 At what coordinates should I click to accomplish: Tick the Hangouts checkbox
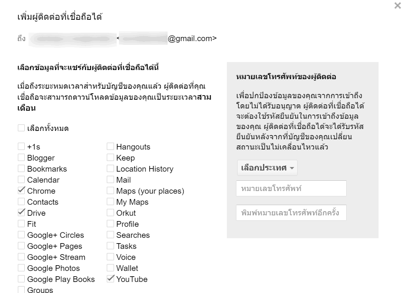(111, 146)
